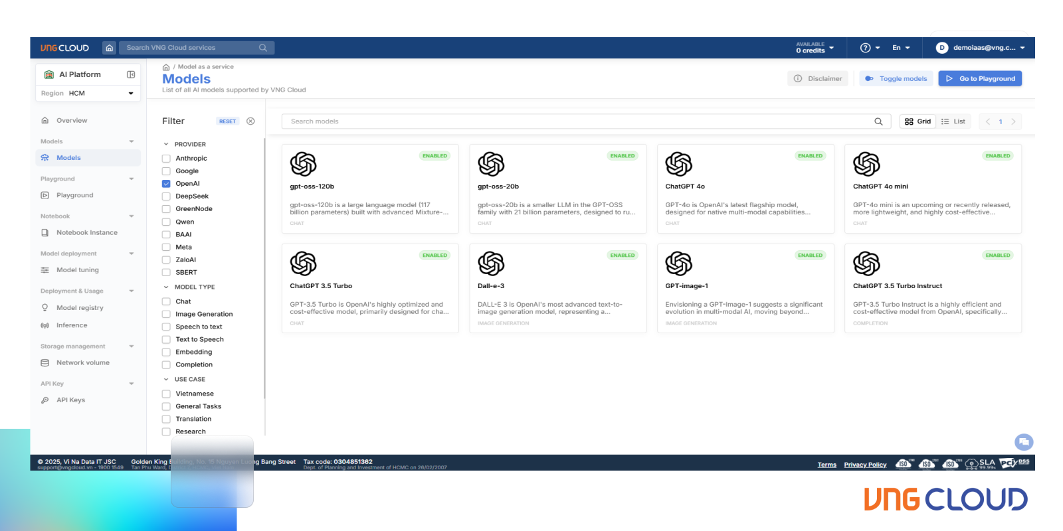Click the OpenAI logo on the gpt-oss-120b card

[303, 164]
